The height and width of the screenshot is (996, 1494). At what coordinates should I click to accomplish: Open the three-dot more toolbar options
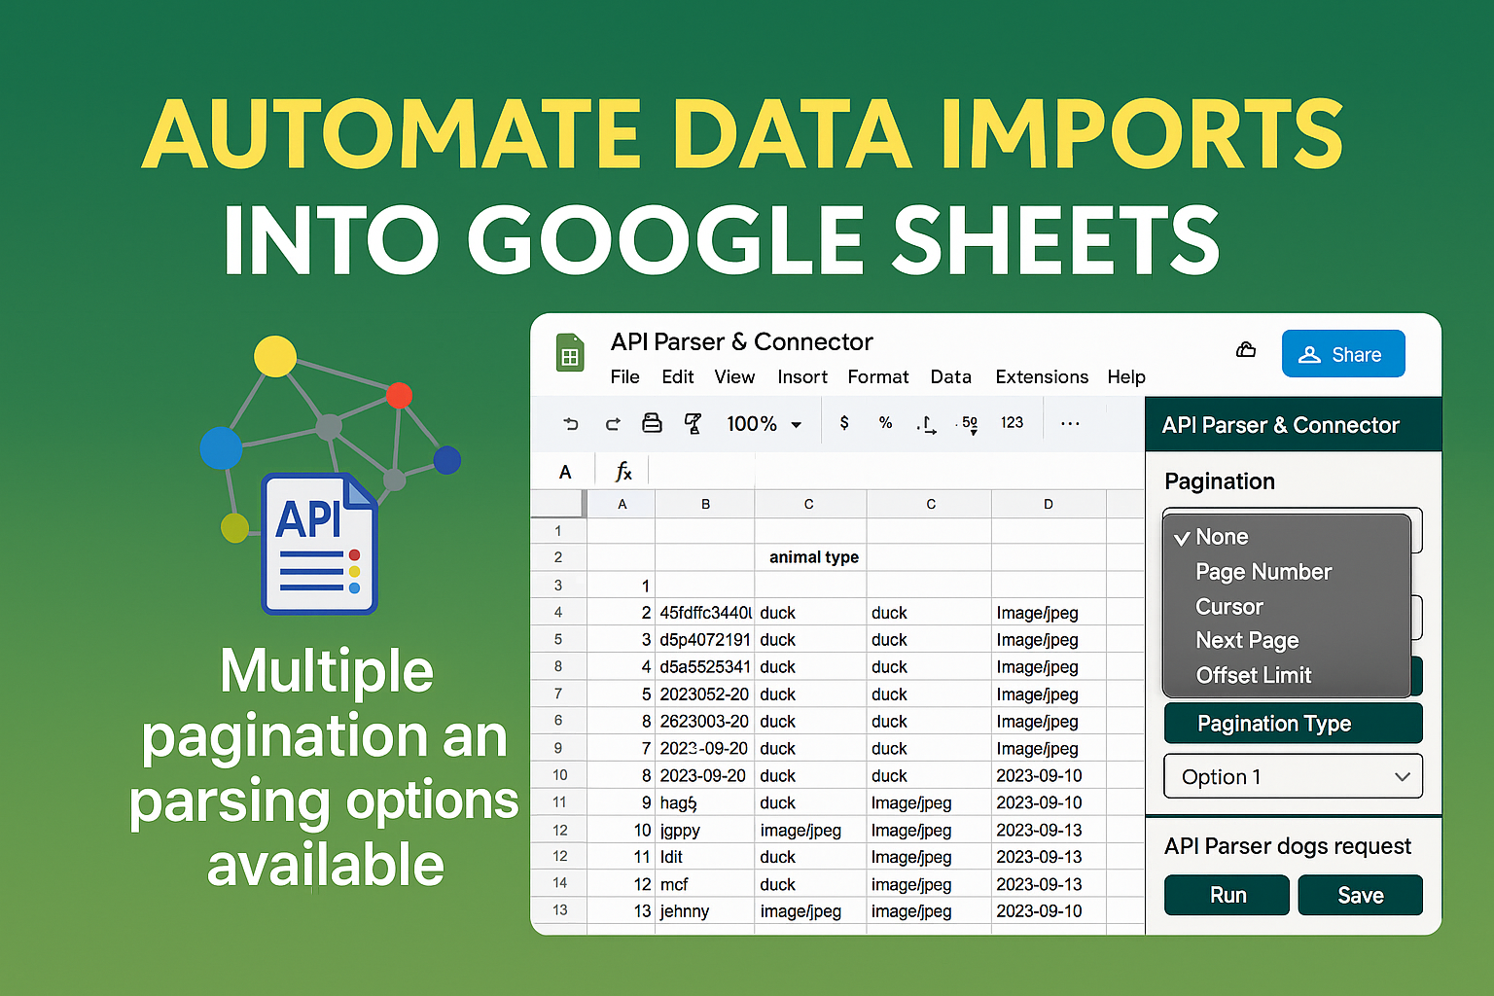point(1070,423)
